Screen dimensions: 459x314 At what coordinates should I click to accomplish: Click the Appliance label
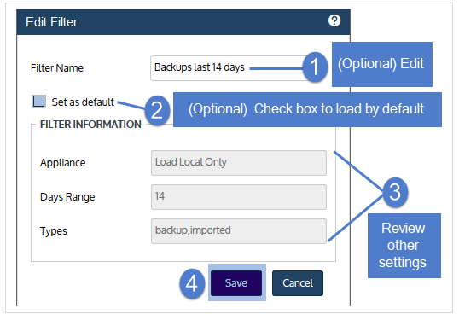point(62,163)
